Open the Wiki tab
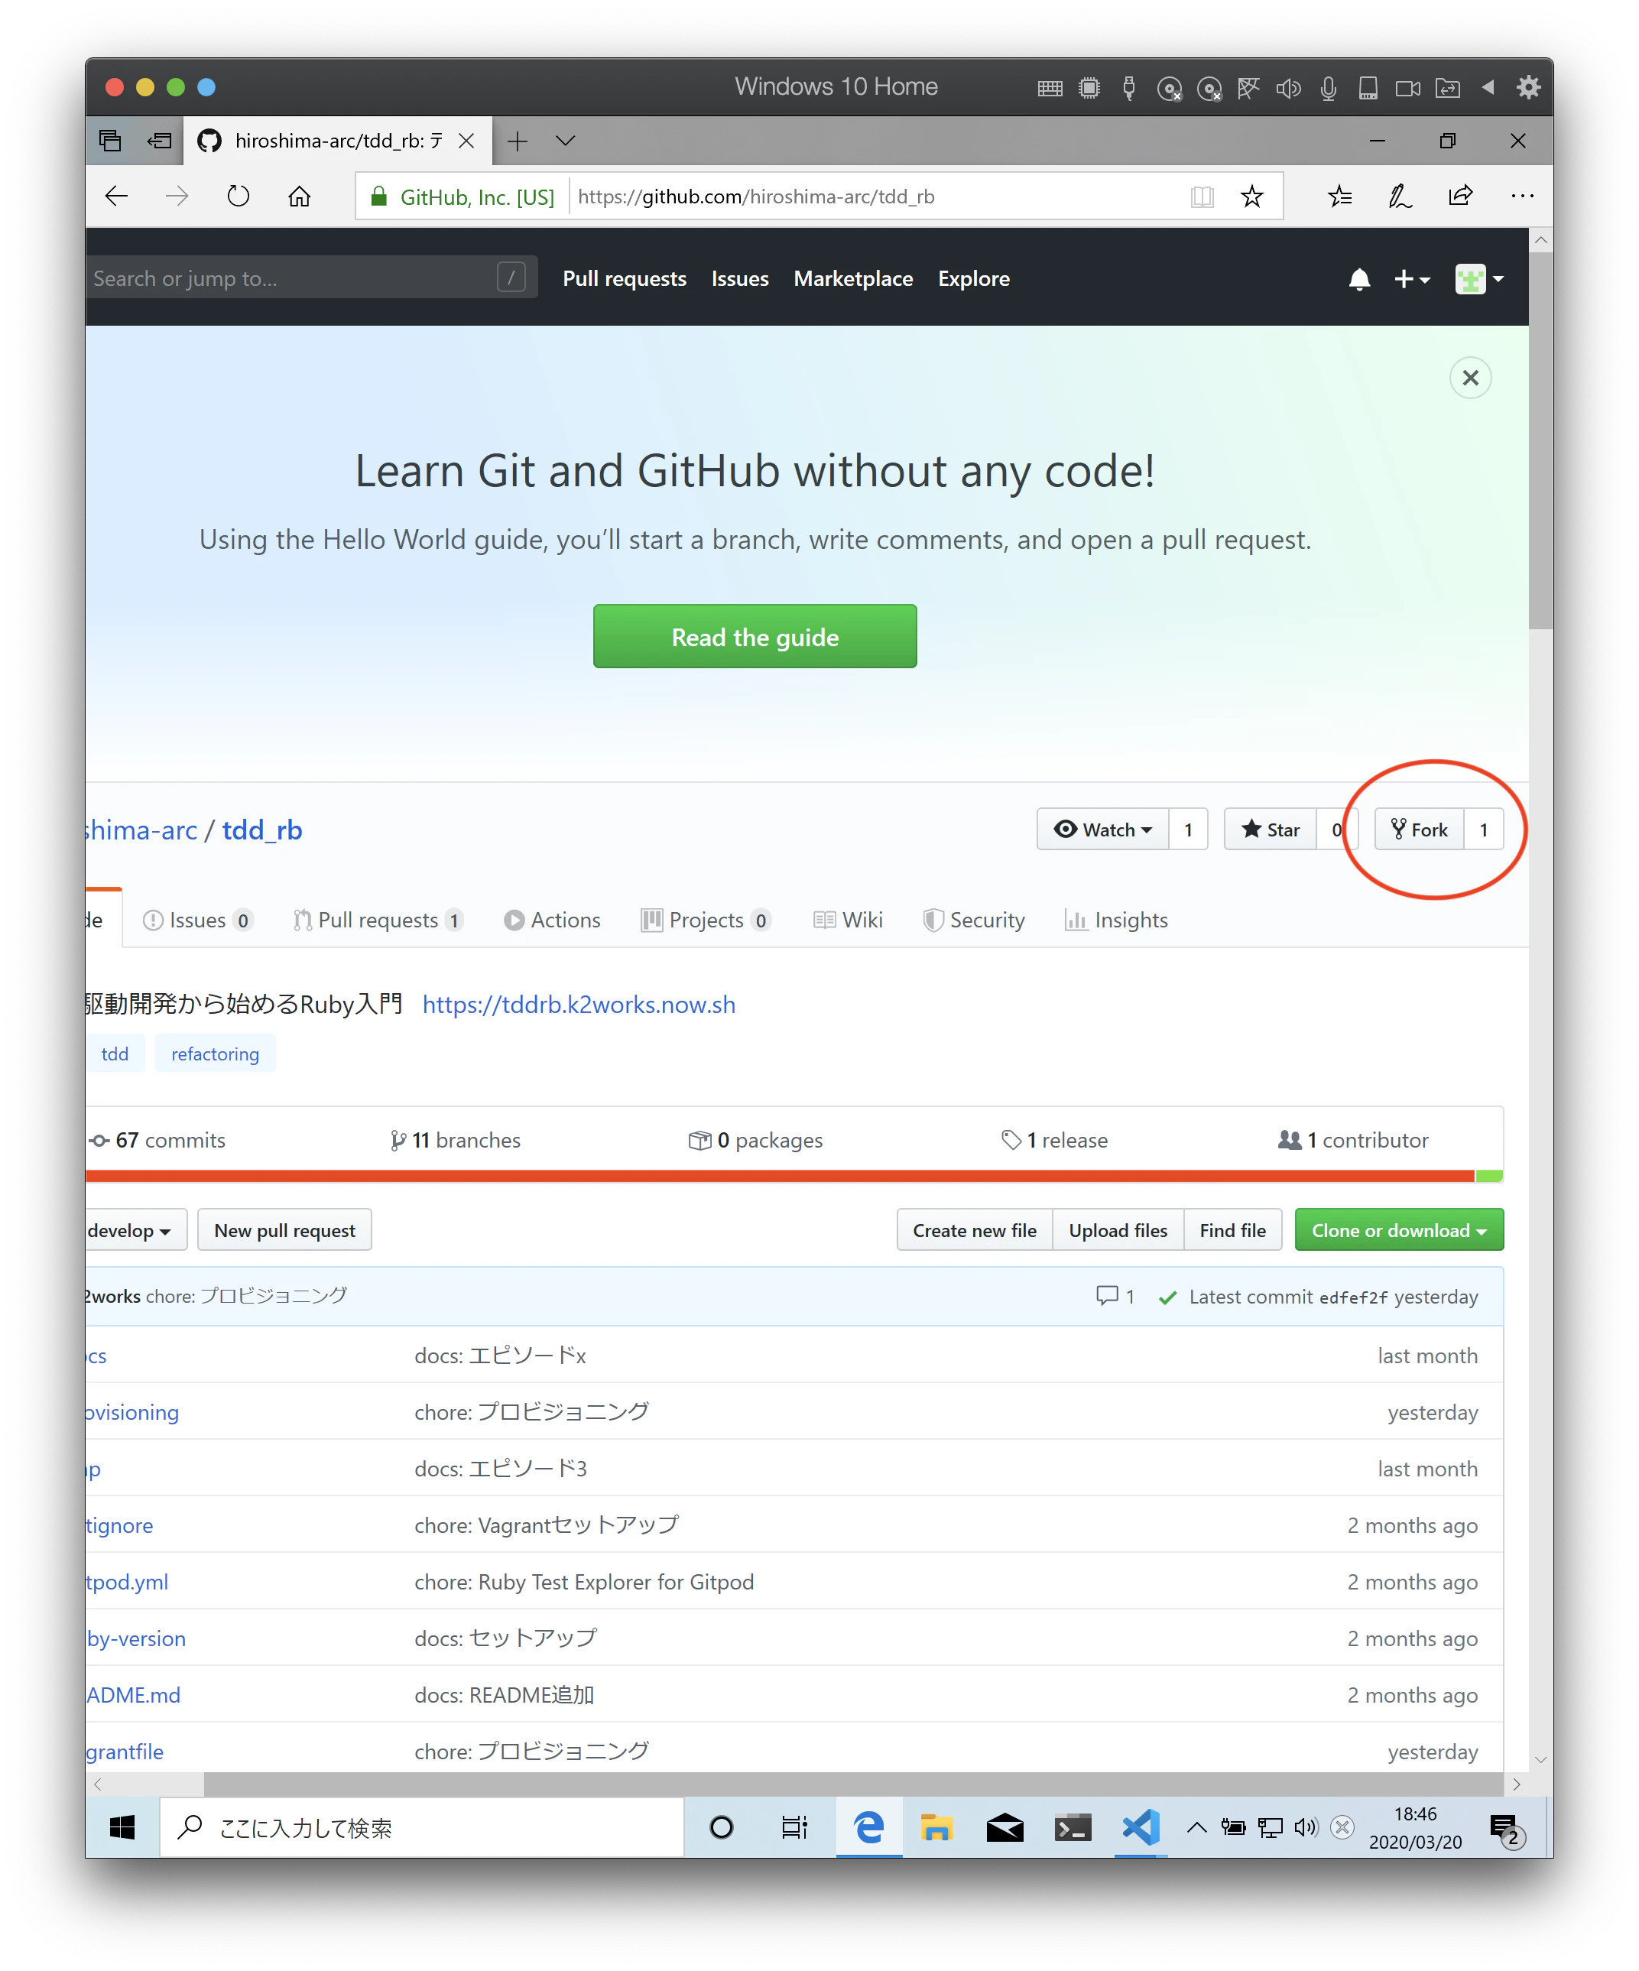The height and width of the screenshot is (1971, 1639). [848, 920]
